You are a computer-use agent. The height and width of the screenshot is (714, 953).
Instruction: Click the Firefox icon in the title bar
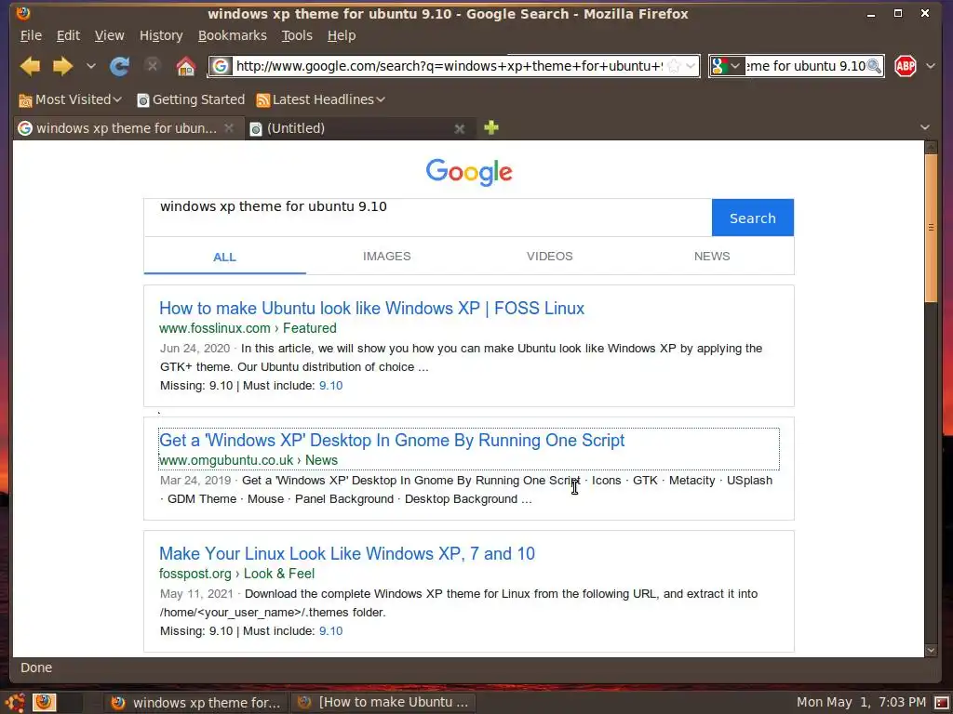click(x=23, y=13)
